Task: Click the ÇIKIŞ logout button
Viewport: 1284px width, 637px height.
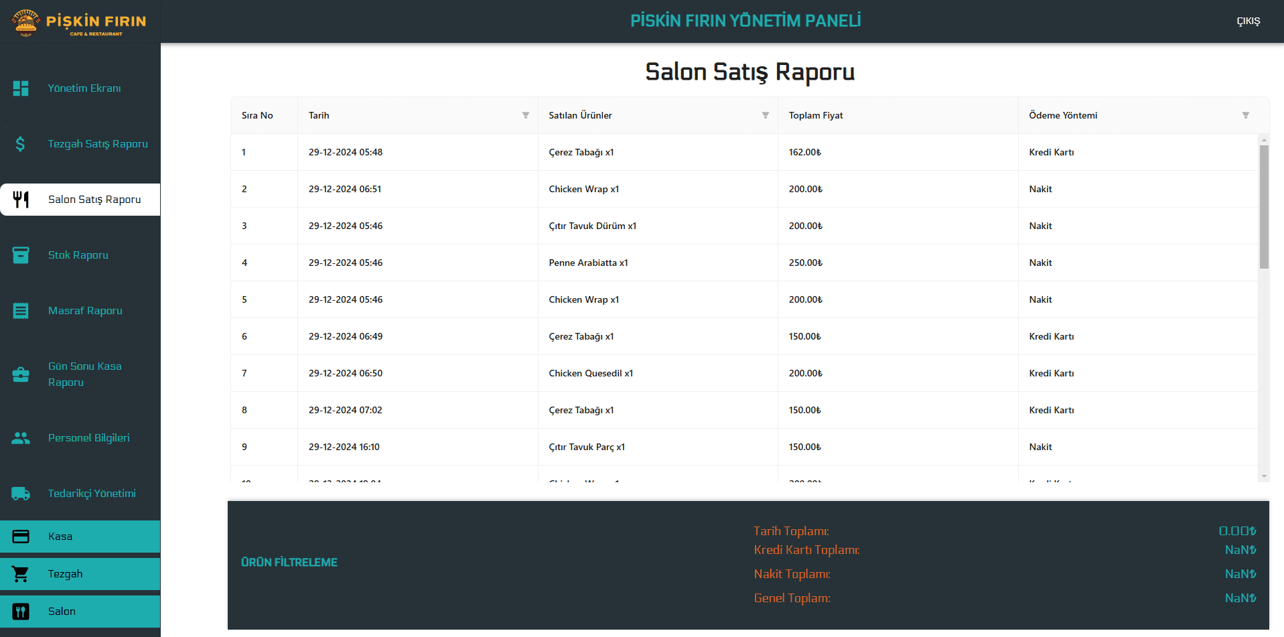Action: [x=1248, y=21]
